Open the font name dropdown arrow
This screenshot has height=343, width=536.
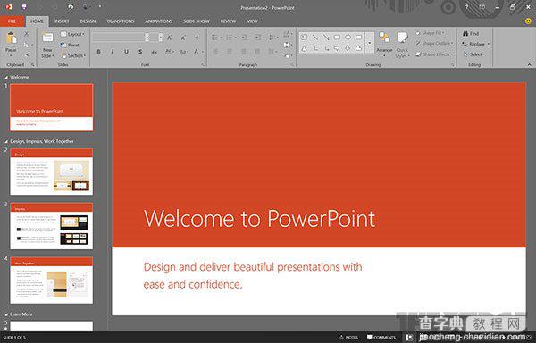click(x=147, y=38)
